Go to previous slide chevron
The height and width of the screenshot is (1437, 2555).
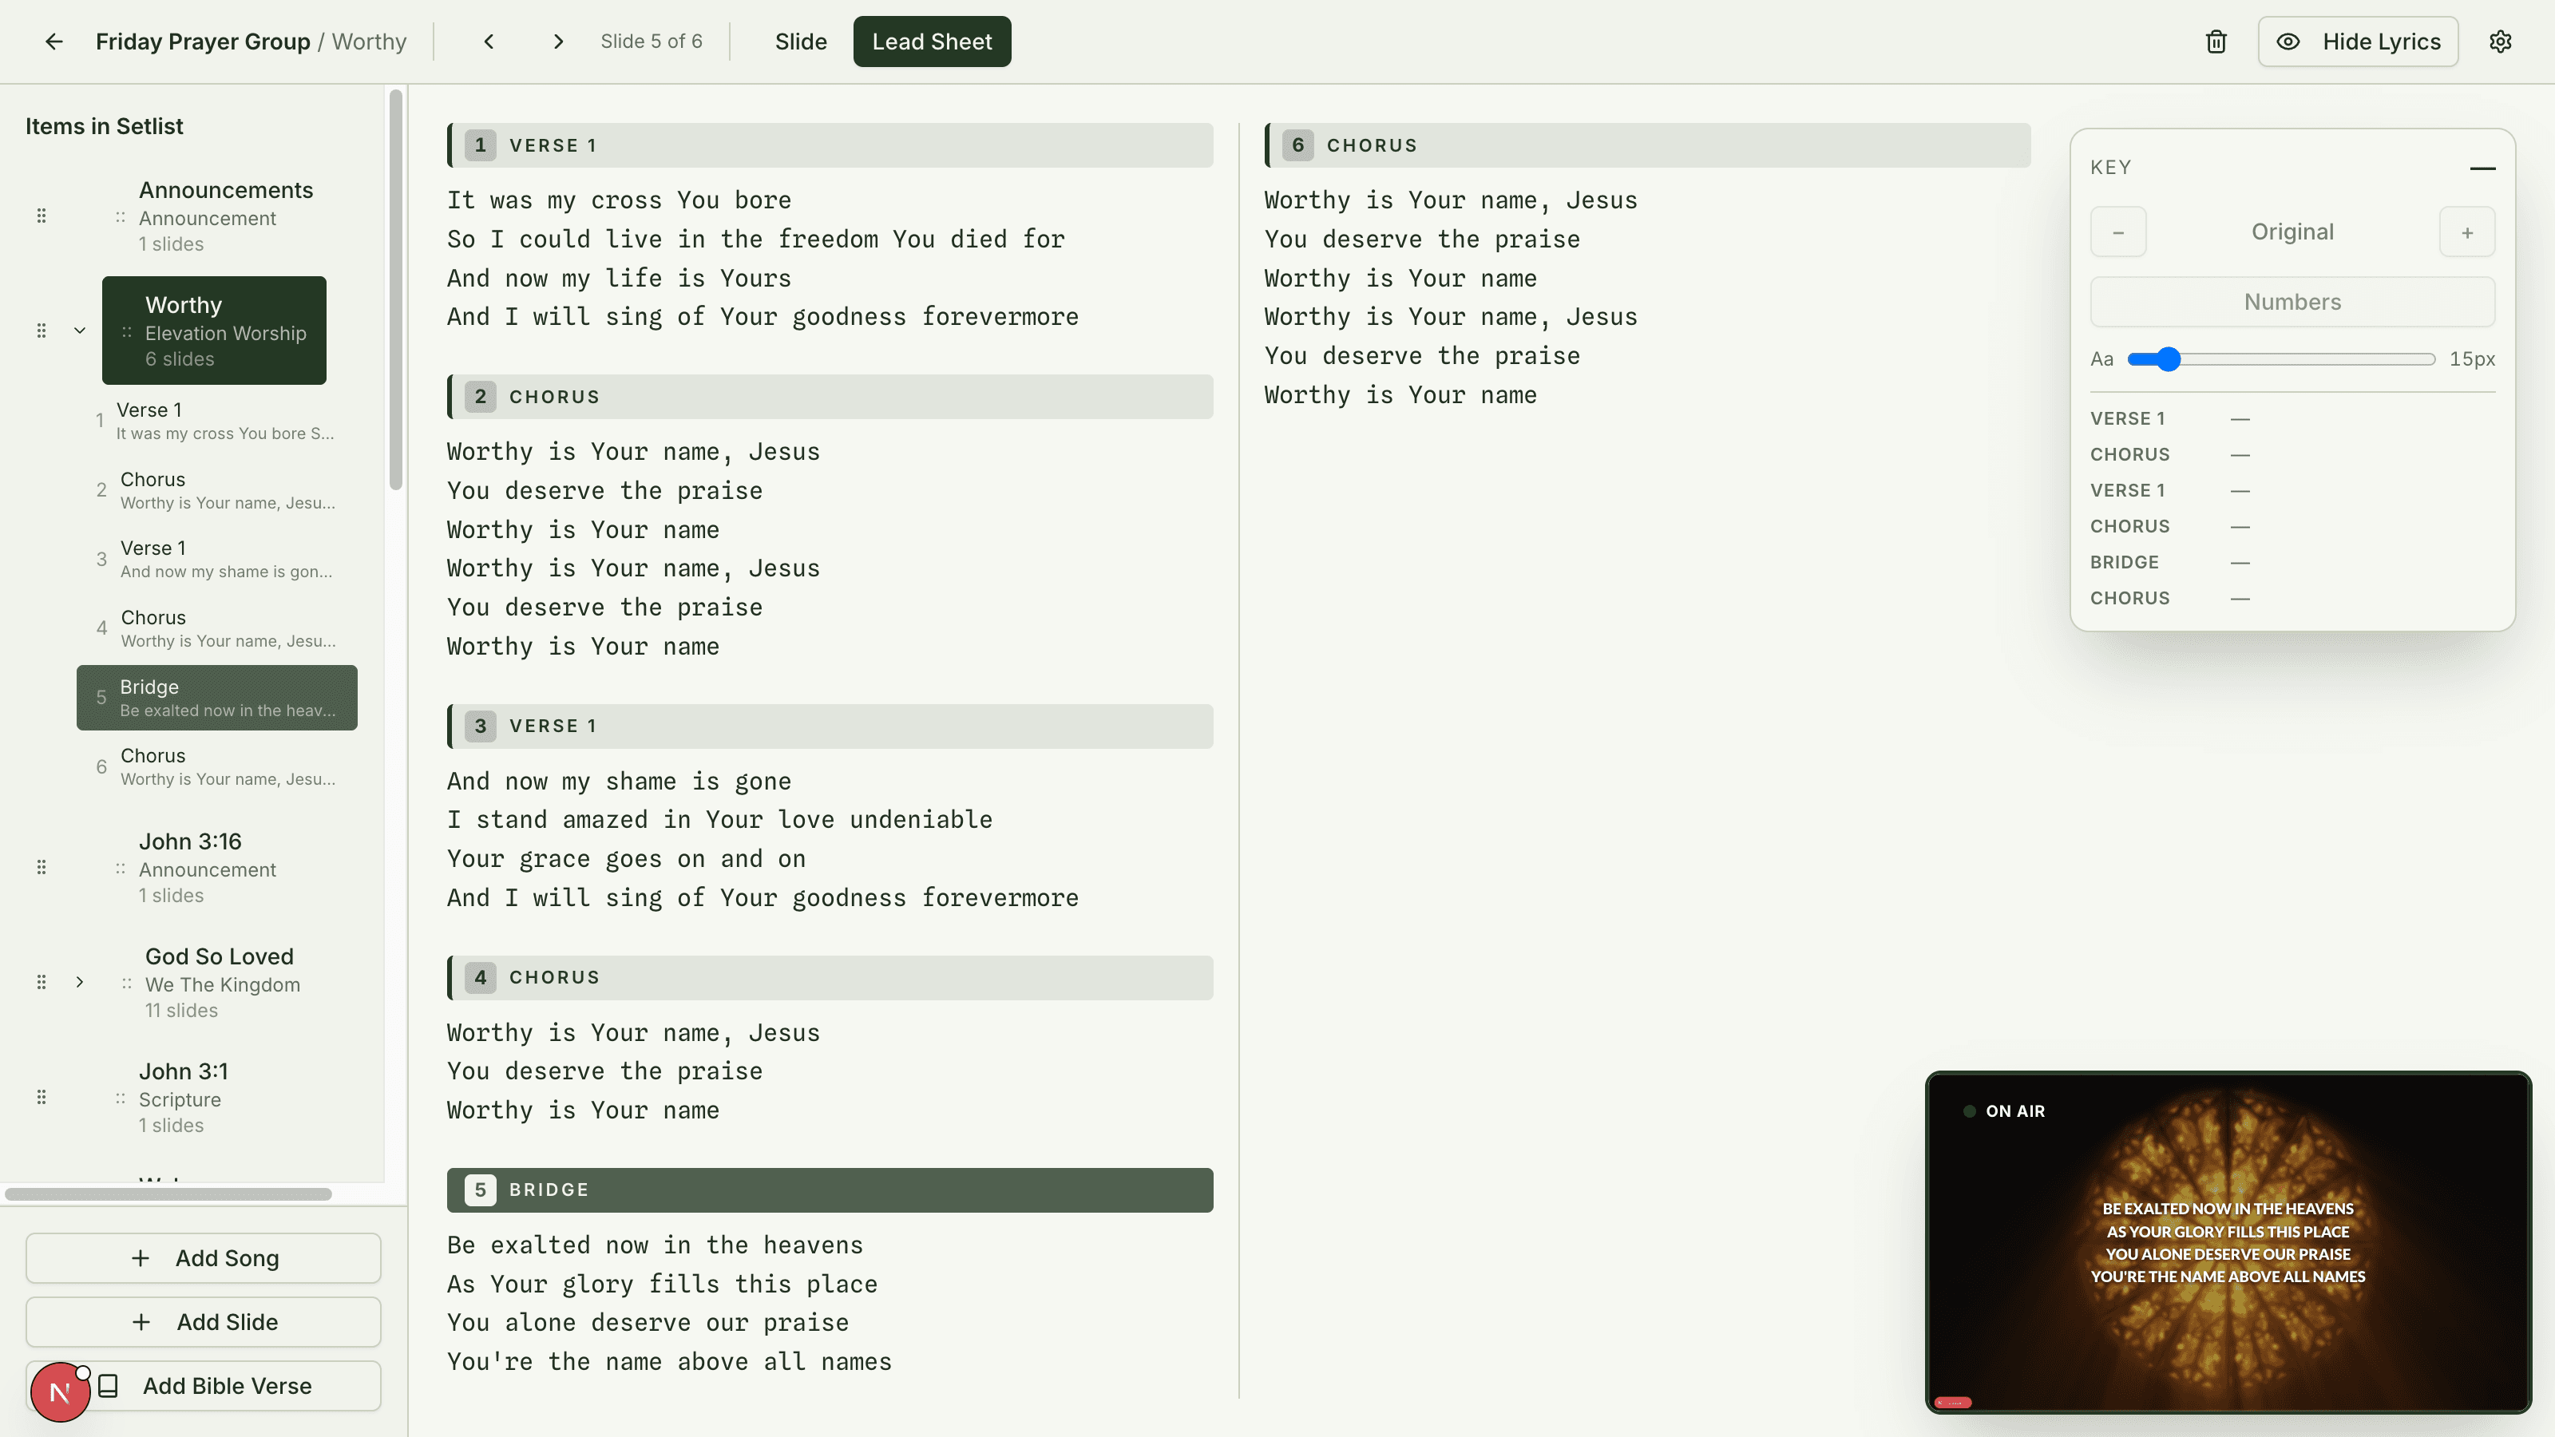(489, 42)
